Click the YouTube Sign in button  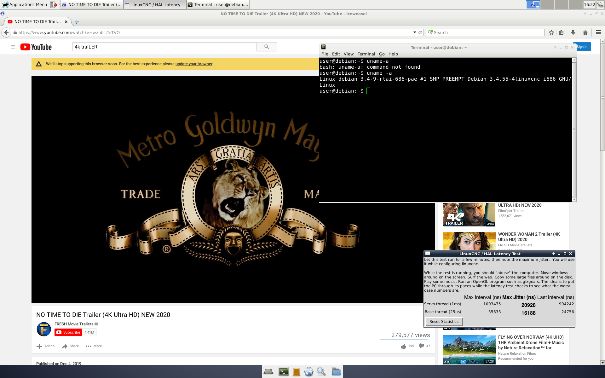(x=582, y=47)
